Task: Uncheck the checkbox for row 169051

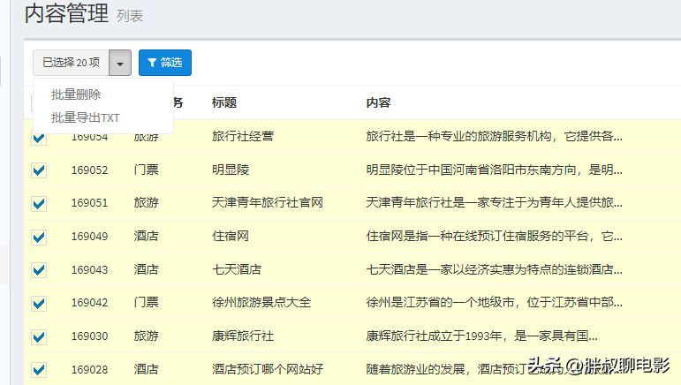Action: click(39, 204)
